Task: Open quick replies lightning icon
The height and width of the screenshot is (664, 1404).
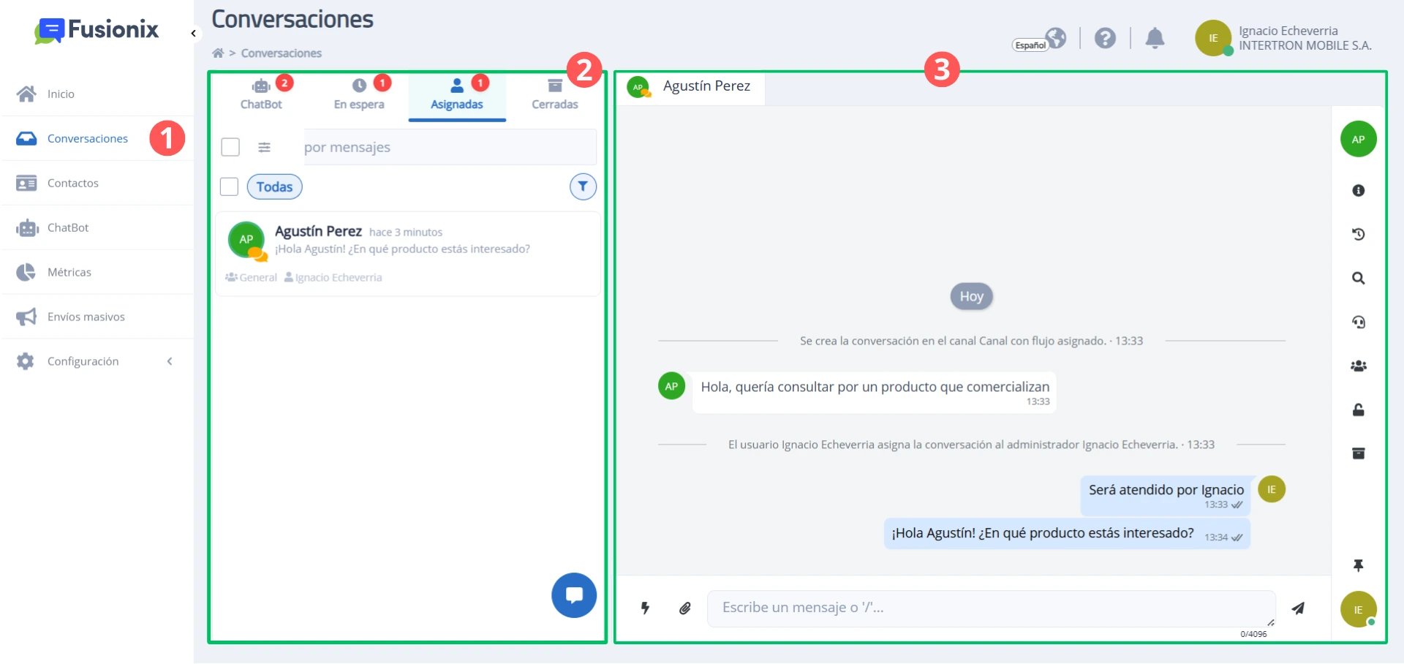Action: coord(645,608)
